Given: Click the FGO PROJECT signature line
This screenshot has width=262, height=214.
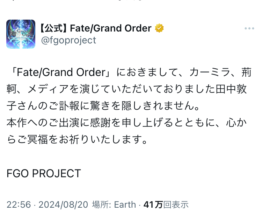Looking at the screenshot, I should (44, 173).
